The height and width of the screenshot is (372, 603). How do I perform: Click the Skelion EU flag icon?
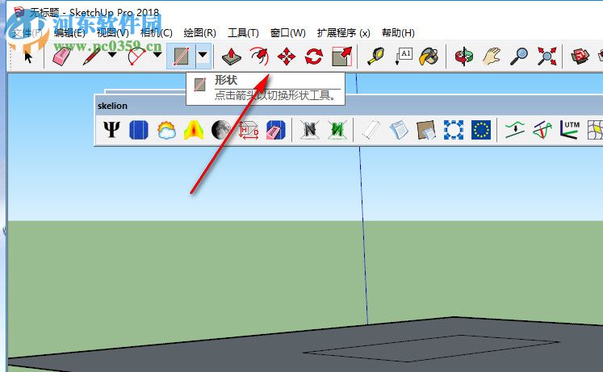point(481,130)
